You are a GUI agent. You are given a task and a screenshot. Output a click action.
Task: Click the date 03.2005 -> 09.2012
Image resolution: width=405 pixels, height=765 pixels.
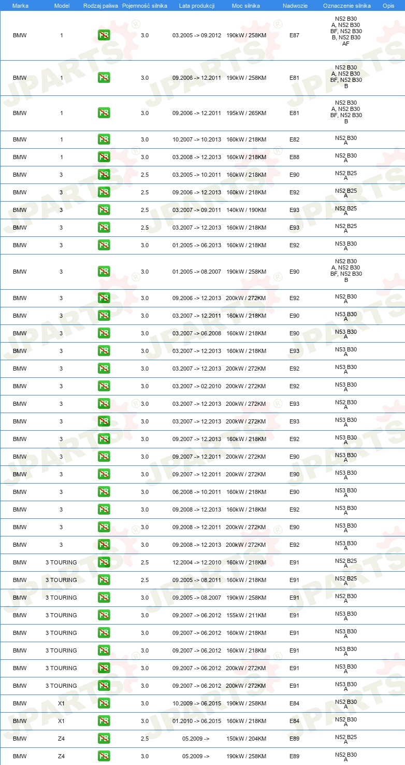197,35
